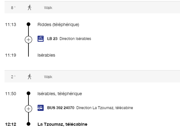Viewport: 180px width, 139px height.
Task: Expand intermediate stops for BUS 392 leg
Action: click(x=28, y=109)
